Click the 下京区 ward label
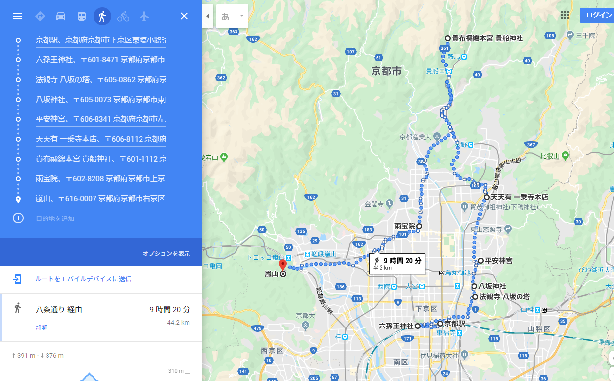 point(425,309)
